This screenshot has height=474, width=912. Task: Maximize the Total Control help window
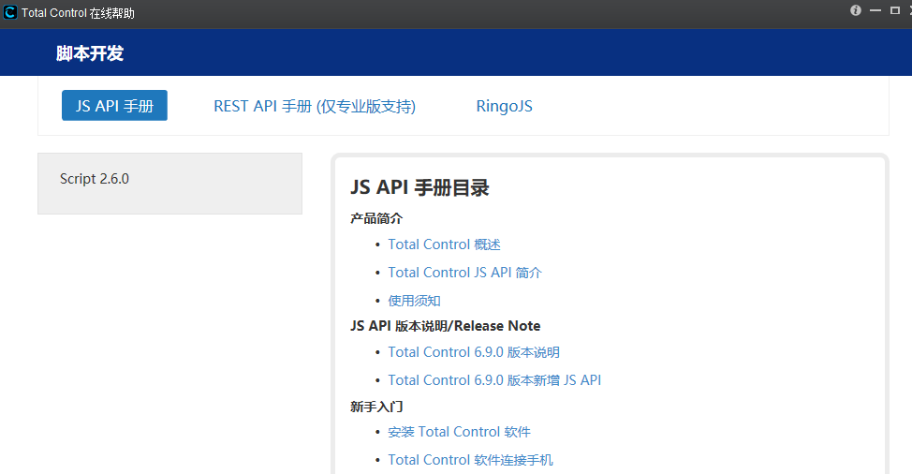(x=895, y=10)
